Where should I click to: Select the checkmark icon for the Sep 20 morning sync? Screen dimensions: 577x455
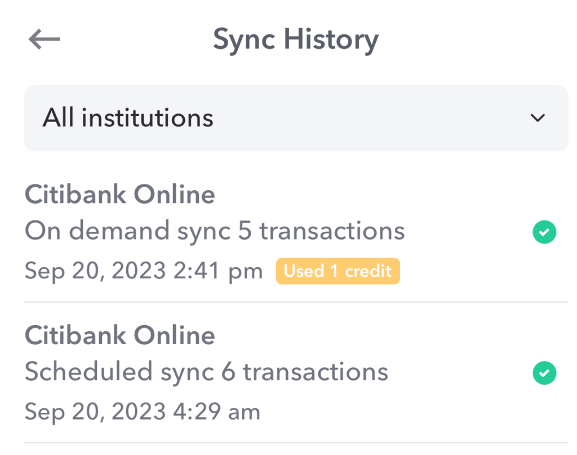544,372
